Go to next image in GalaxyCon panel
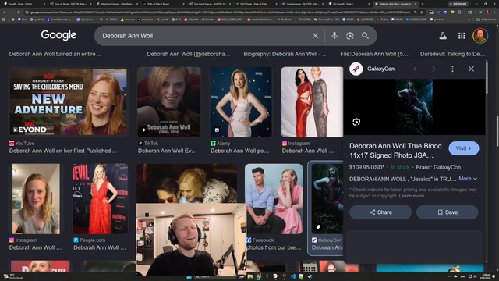The height and width of the screenshot is (281, 499). 434,69
